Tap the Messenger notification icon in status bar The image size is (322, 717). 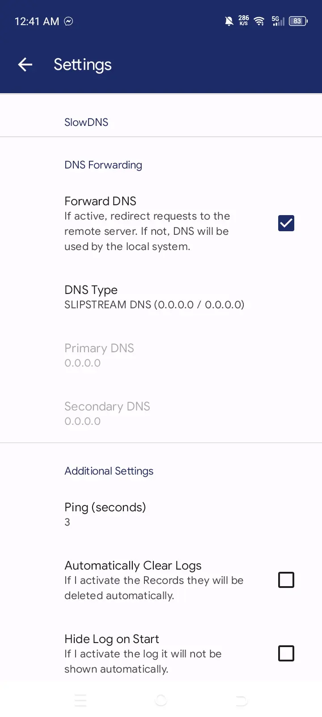point(68,21)
